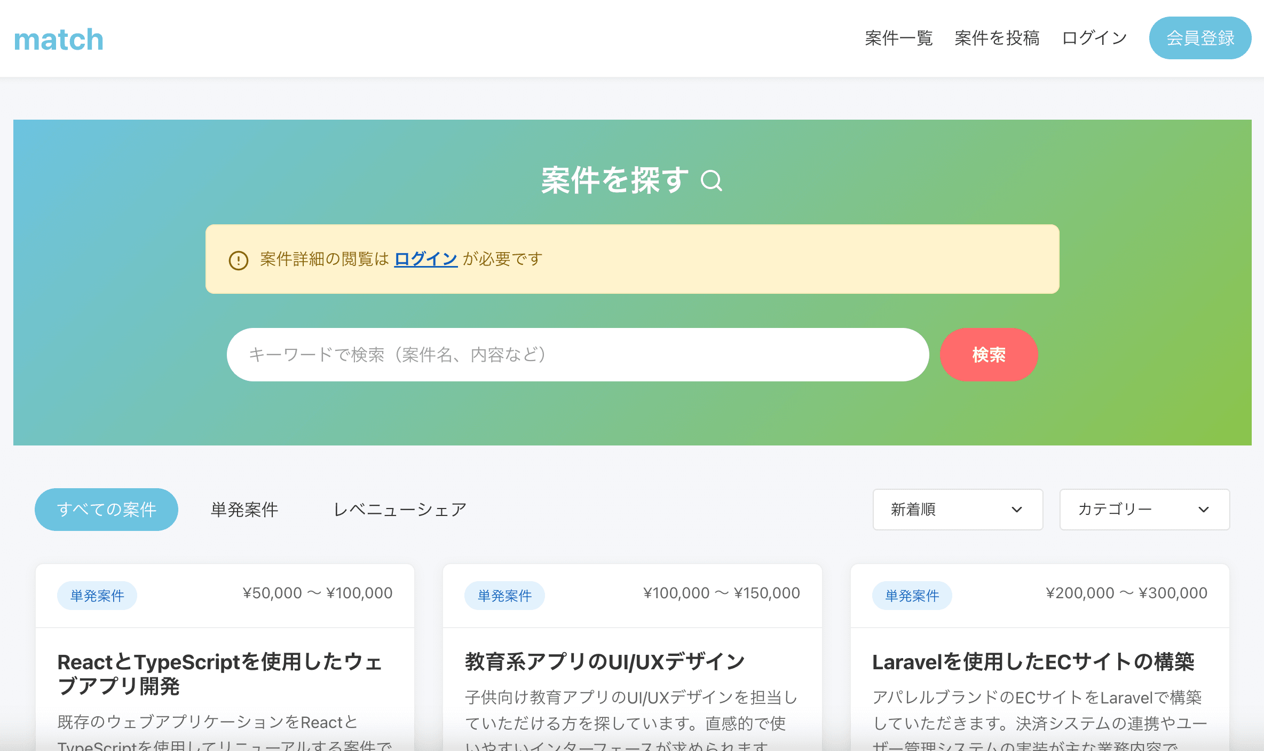Click the ¥50,000 〜 ¥100,000 price
Viewport: 1264px width, 751px height.
coord(318,593)
